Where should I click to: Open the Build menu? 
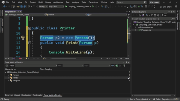40,2
